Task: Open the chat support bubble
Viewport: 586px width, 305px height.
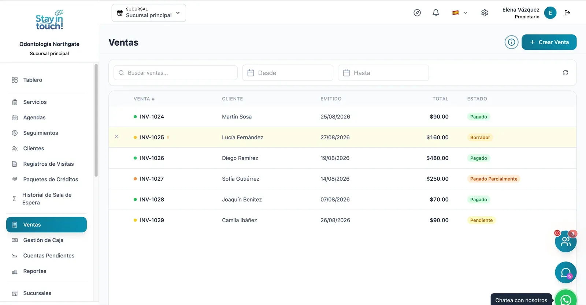Action: (x=565, y=272)
